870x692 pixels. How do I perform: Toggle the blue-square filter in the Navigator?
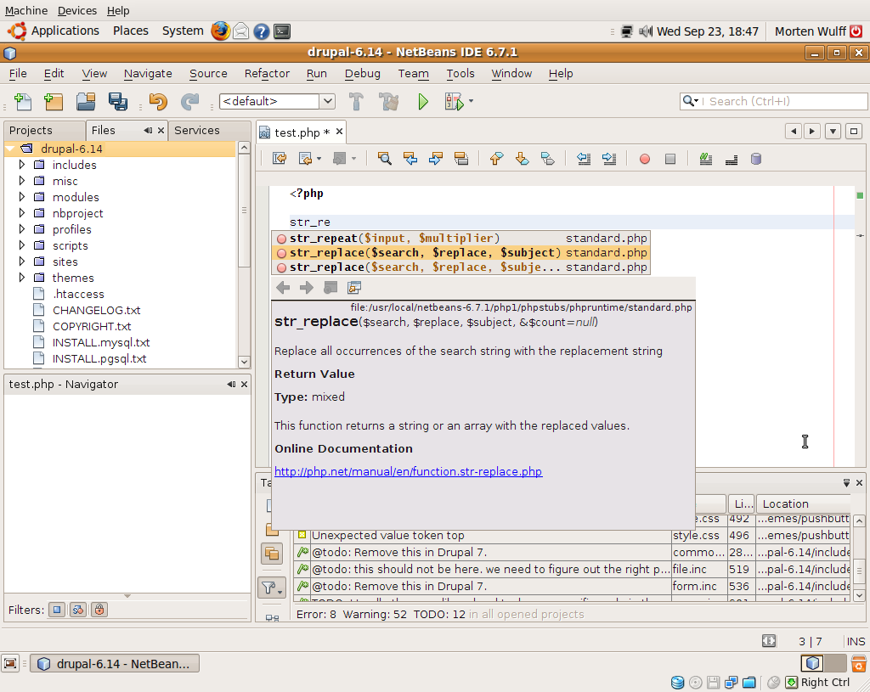click(57, 610)
